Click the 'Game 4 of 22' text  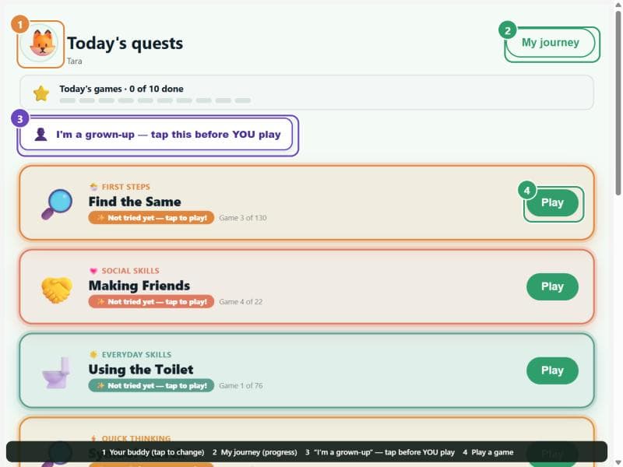[x=241, y=301]
